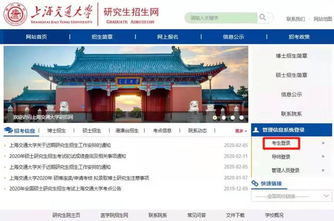
Task: Open the 2020年硕士研究生初试成绩查询 notice
Action: [x=68, y=156]
